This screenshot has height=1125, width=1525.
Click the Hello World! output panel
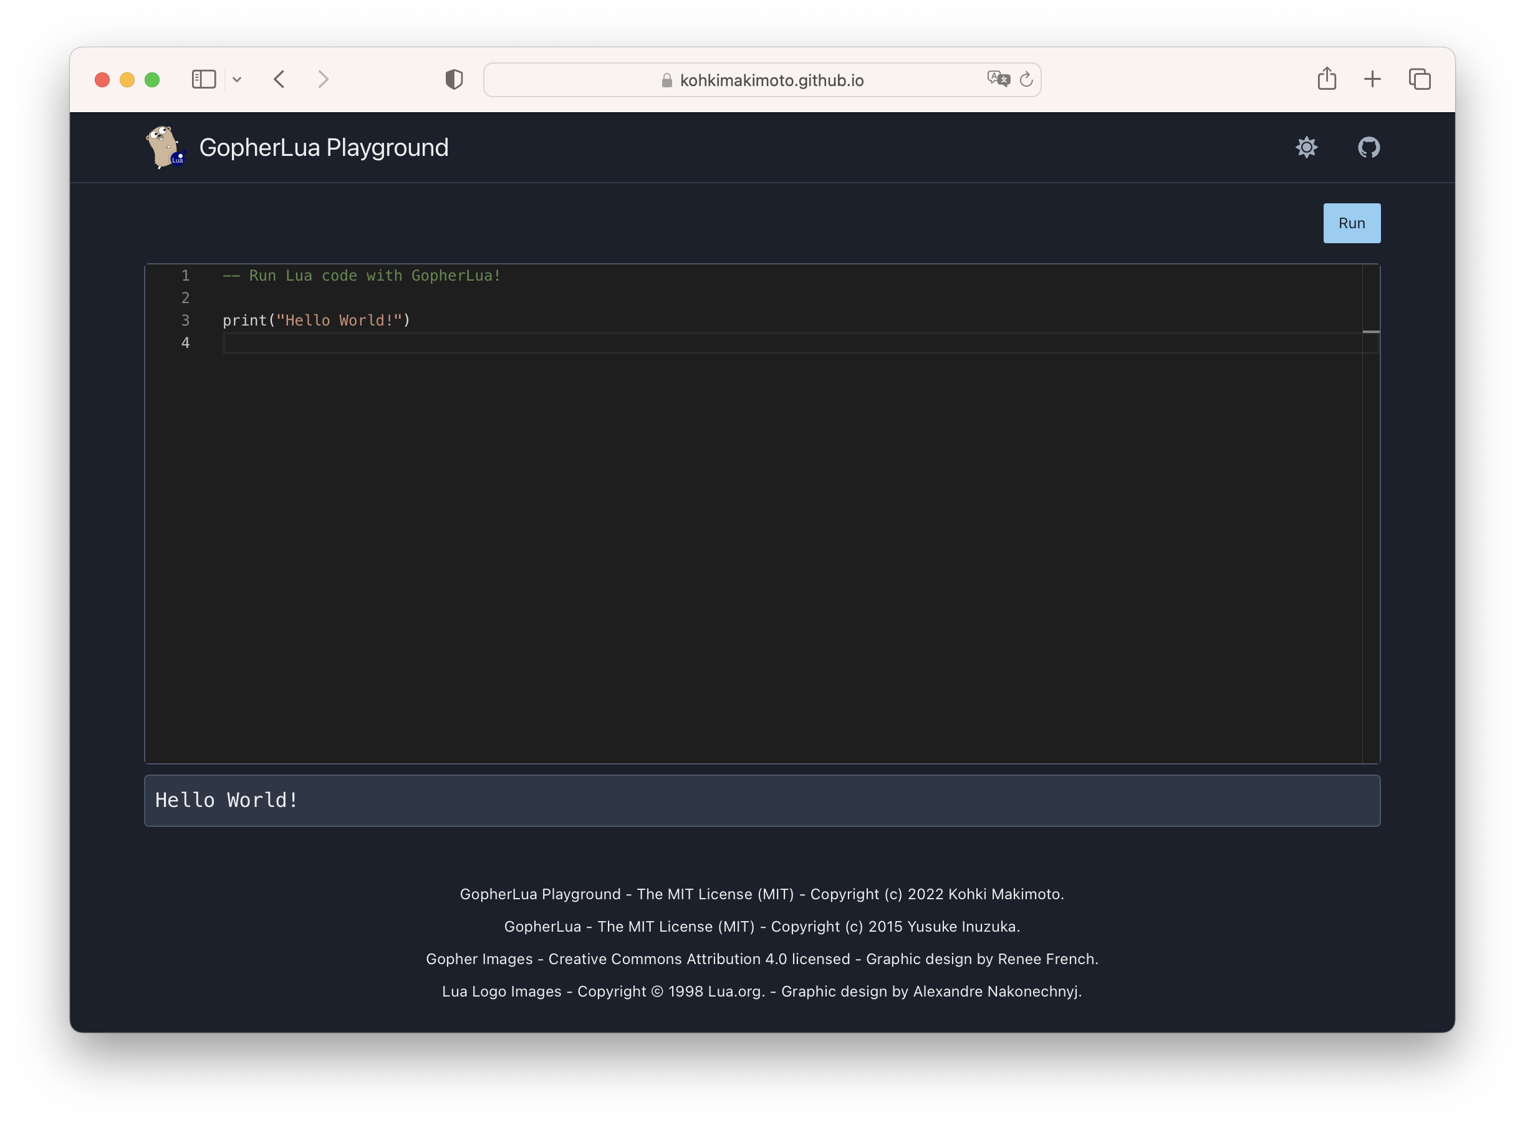[761, 800]
